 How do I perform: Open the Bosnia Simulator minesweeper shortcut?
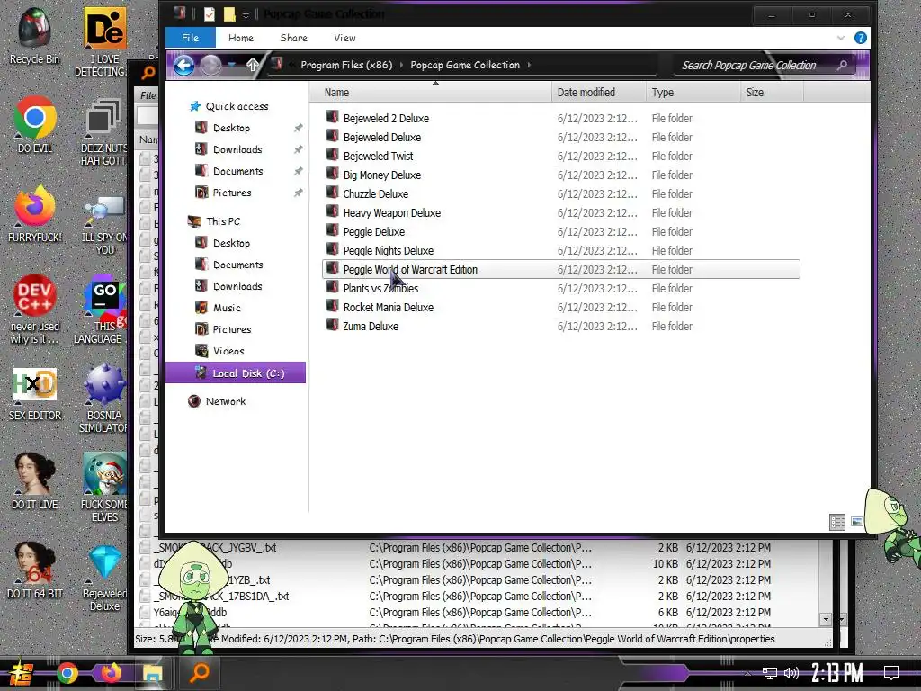pos(105,399)
